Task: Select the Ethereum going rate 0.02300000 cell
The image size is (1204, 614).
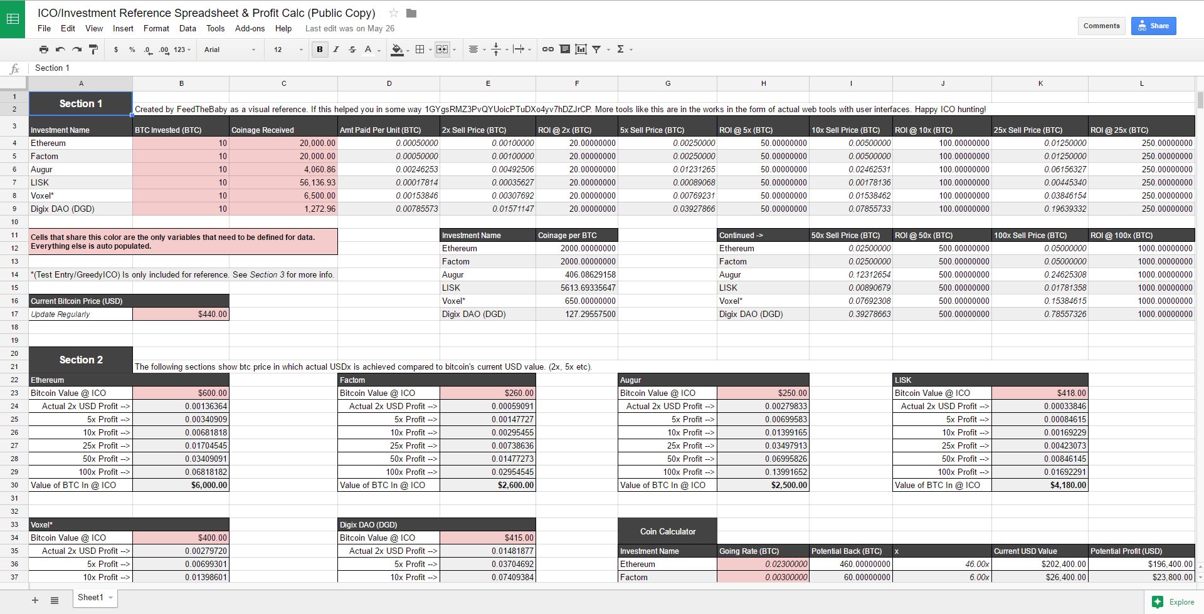Action: [x=763, y=564]
